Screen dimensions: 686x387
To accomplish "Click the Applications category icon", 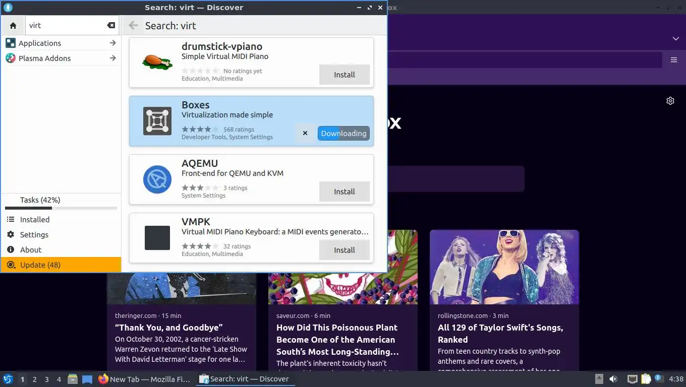I will pos(11,43).
